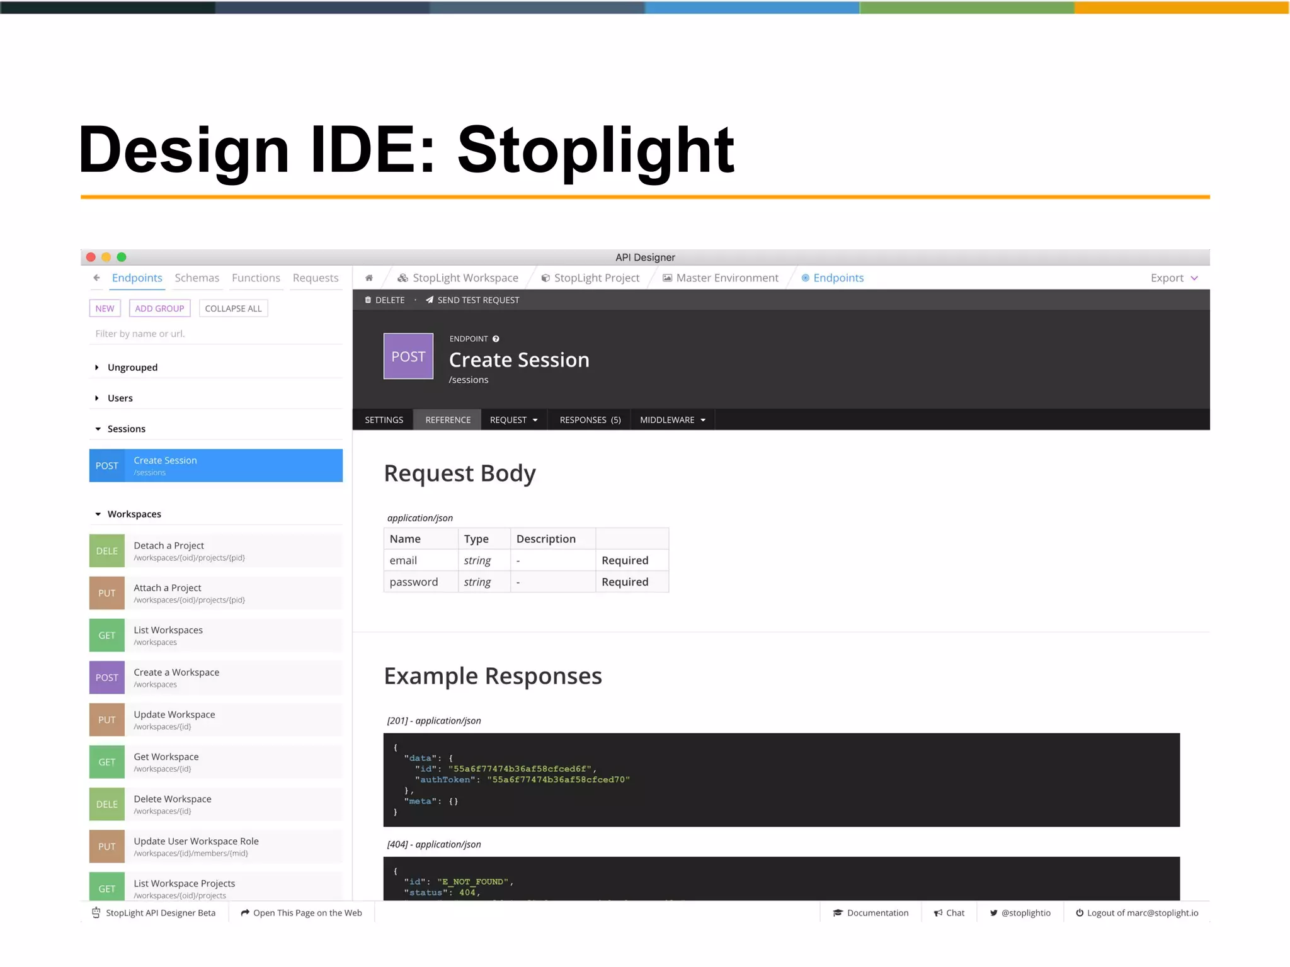Open the Documentation link
This screenshot has width=1290, height=967.
tap(870, 913)
